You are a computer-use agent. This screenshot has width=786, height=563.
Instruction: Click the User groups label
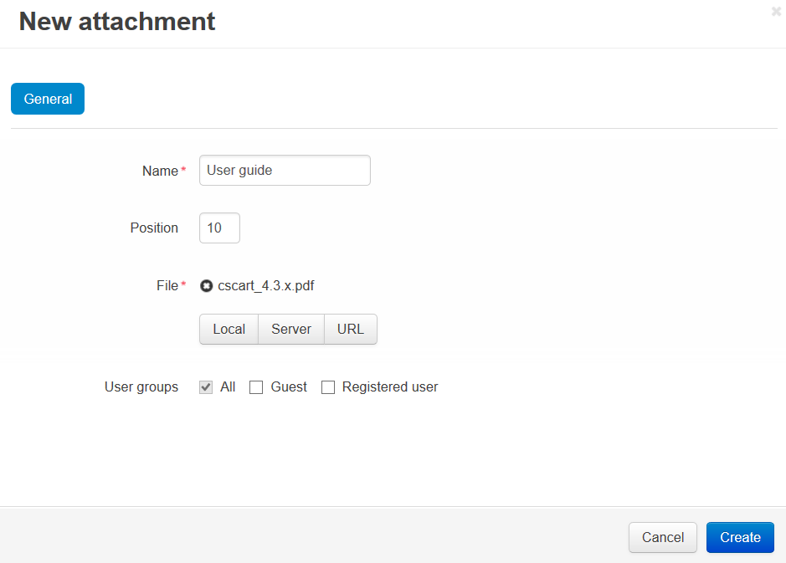tap(141, 387)
